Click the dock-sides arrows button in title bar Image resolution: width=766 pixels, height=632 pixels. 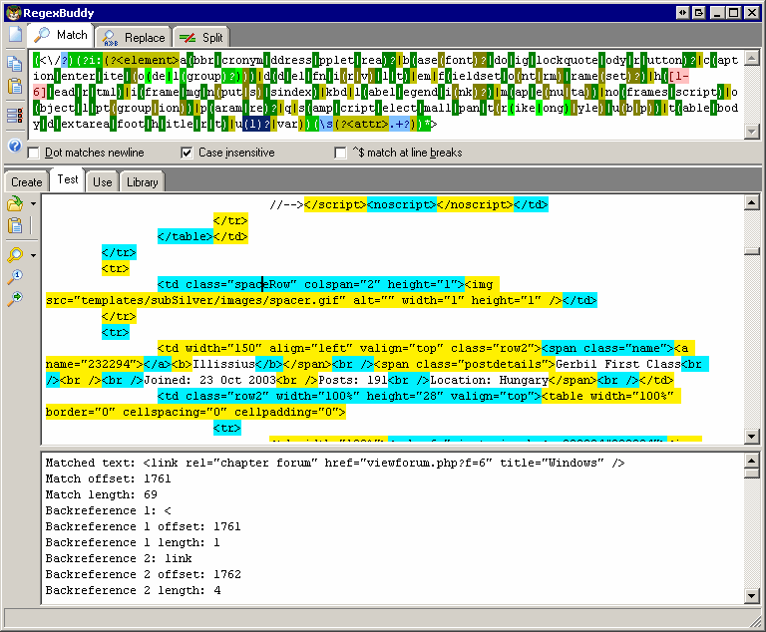click(683, 13)
